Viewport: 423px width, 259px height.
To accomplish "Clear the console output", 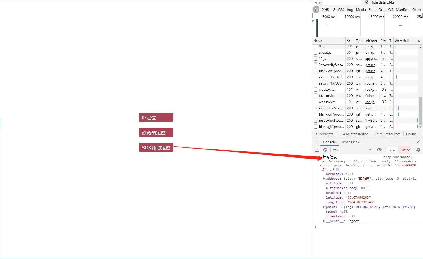I will coord(325,150).
